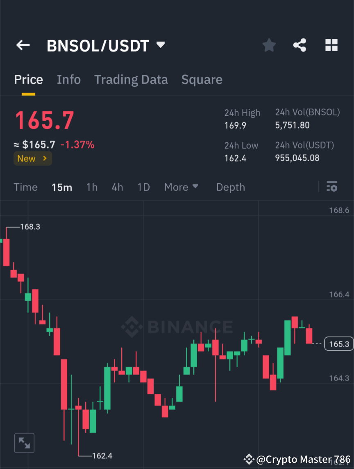This screenshot has height=469, width=354.
Task: Open the BNSOL/USDT pair selector dropdown
Action: click(160, 45)
